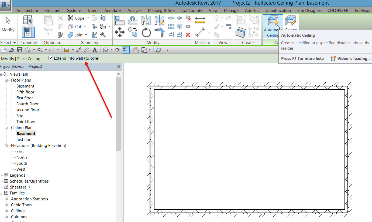Select the Basement ceiling plan in Project Browser
This screenshot has height=222, width=372.
26,133
